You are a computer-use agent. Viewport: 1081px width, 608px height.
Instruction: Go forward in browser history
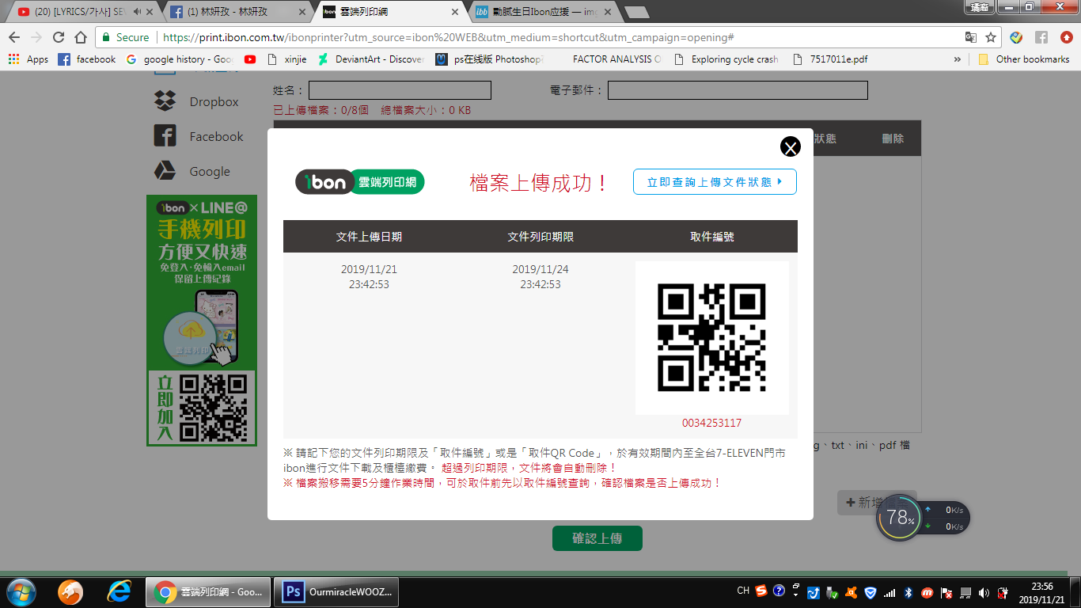36,37
